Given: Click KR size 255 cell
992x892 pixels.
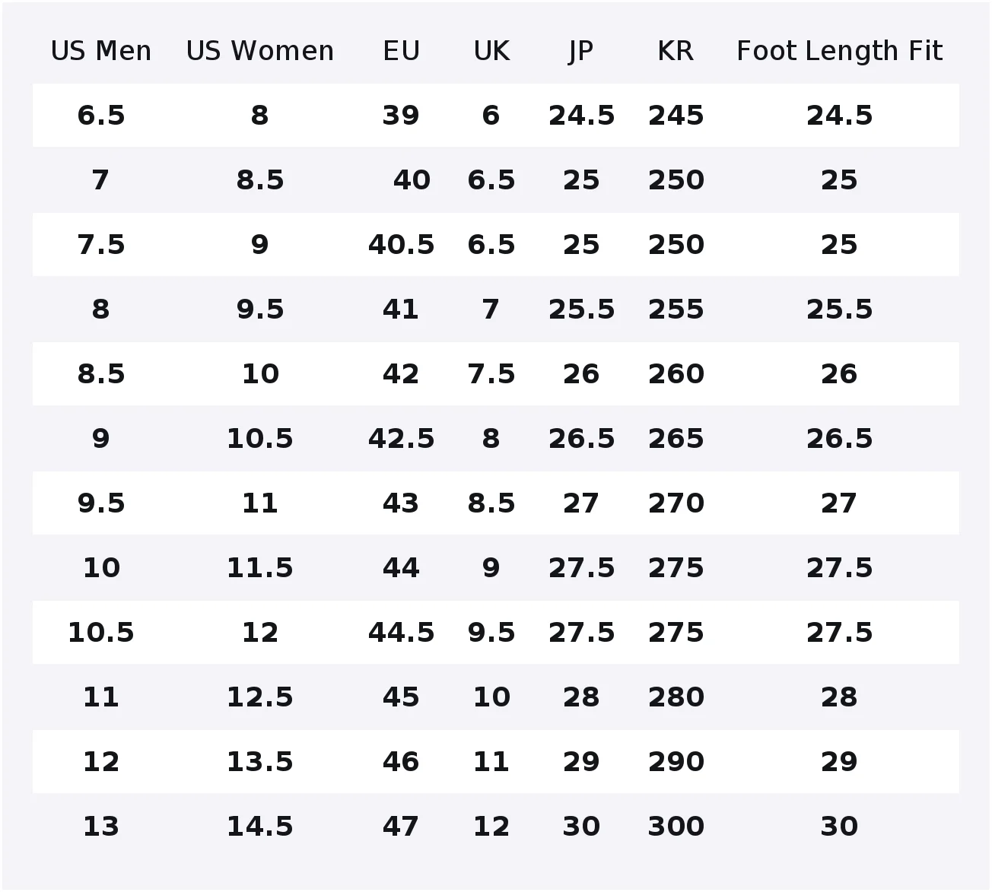Looking at the screenshot, I should [x=676, y=310].
